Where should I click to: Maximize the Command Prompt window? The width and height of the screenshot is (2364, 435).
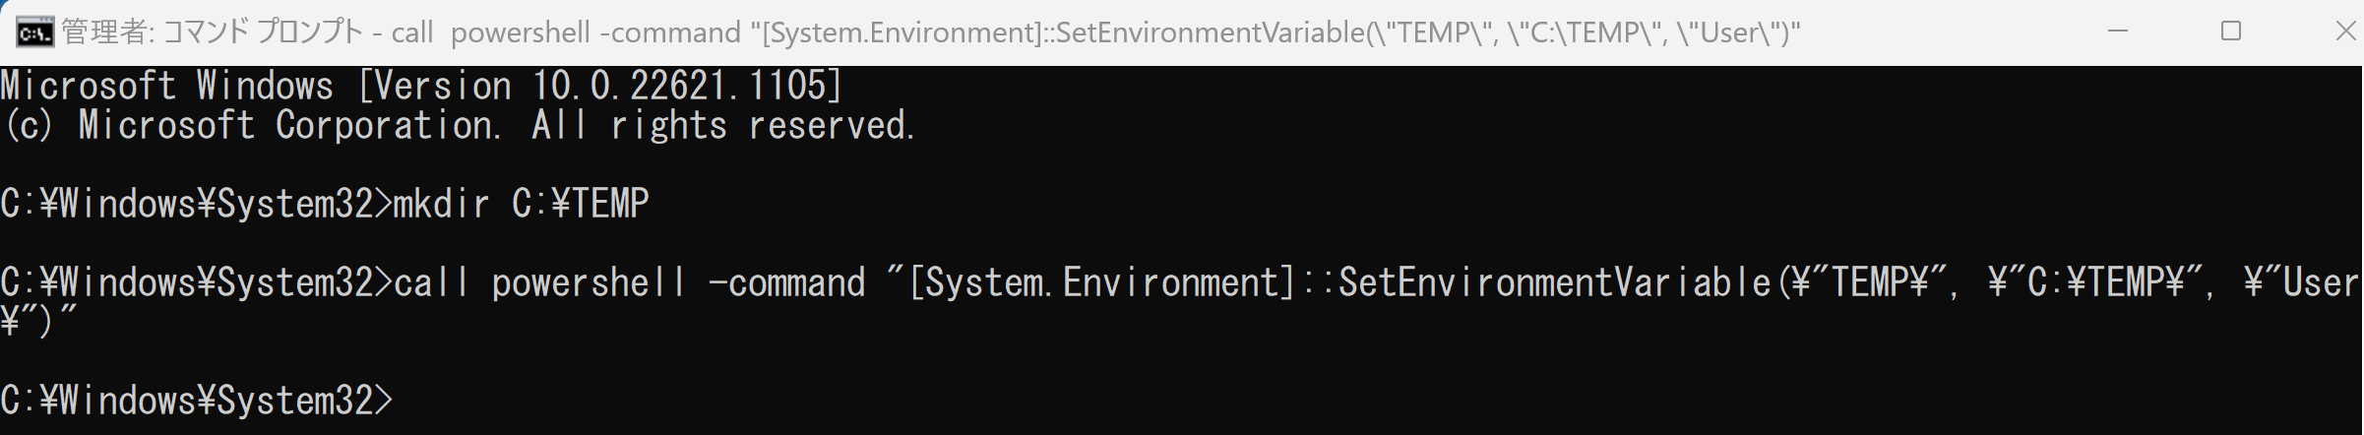[x=2231, y=31]
